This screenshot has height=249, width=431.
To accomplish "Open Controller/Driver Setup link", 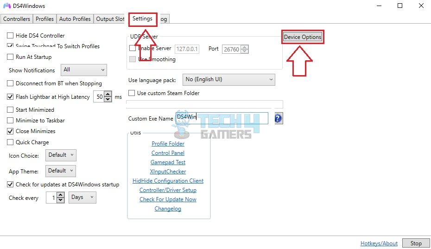I will click(168, 190).
